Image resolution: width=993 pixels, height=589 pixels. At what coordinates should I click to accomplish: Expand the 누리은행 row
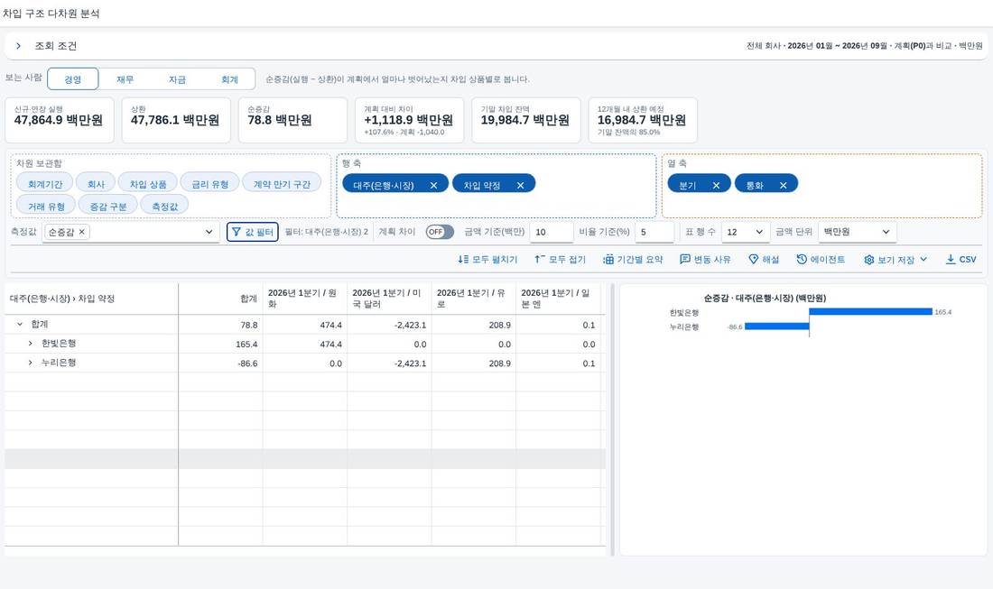[30, 363]
